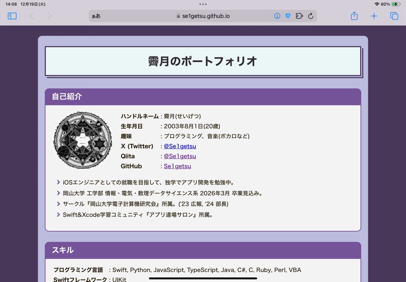This screenshot has height=282, width=406.
Task: Click the 趣味 label
Action: coord(126,136)
